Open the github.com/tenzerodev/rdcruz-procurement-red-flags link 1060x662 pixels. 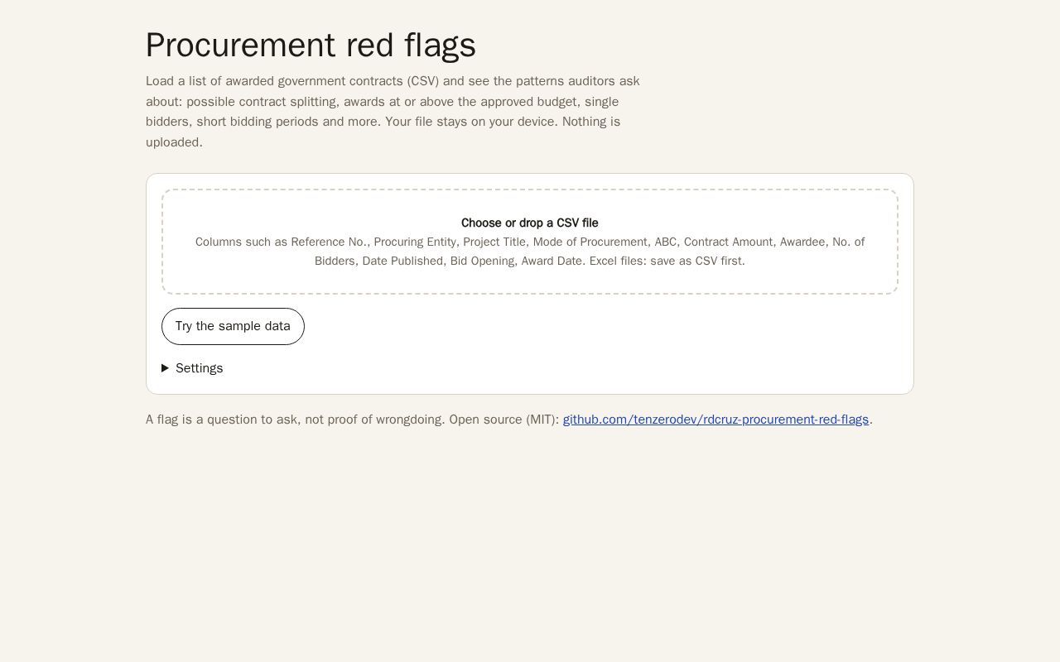click(715, 420)
